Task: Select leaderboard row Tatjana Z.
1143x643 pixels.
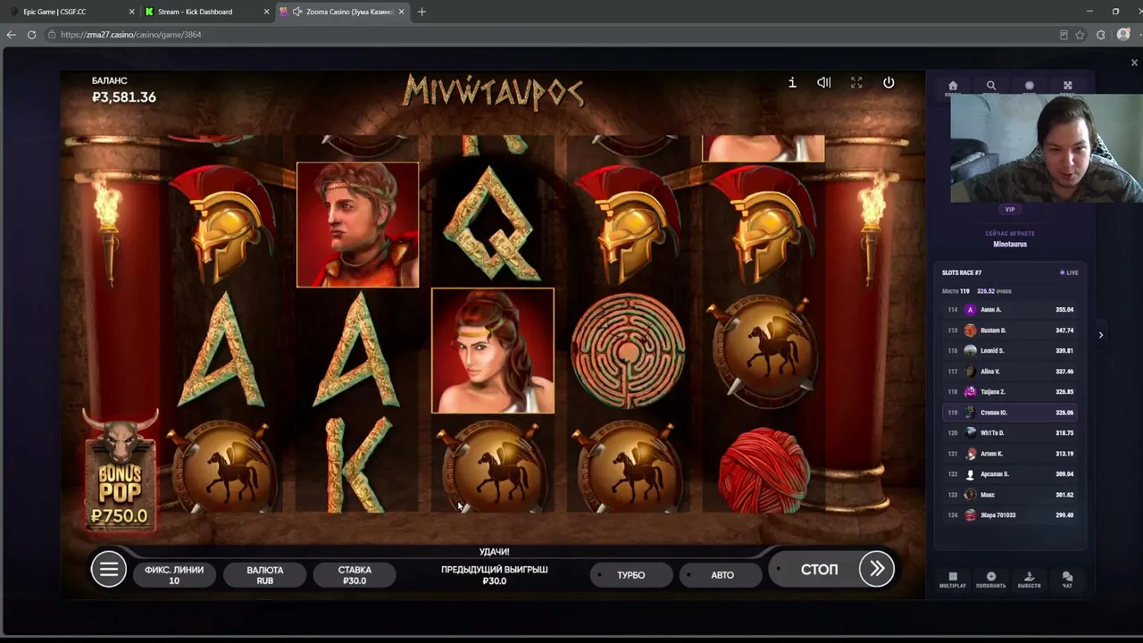Action: [1010, 392]
